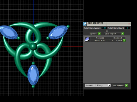Click the green arrow beside Set Material
The height and width of the screenshot is (102, 137).
[126, 86]
